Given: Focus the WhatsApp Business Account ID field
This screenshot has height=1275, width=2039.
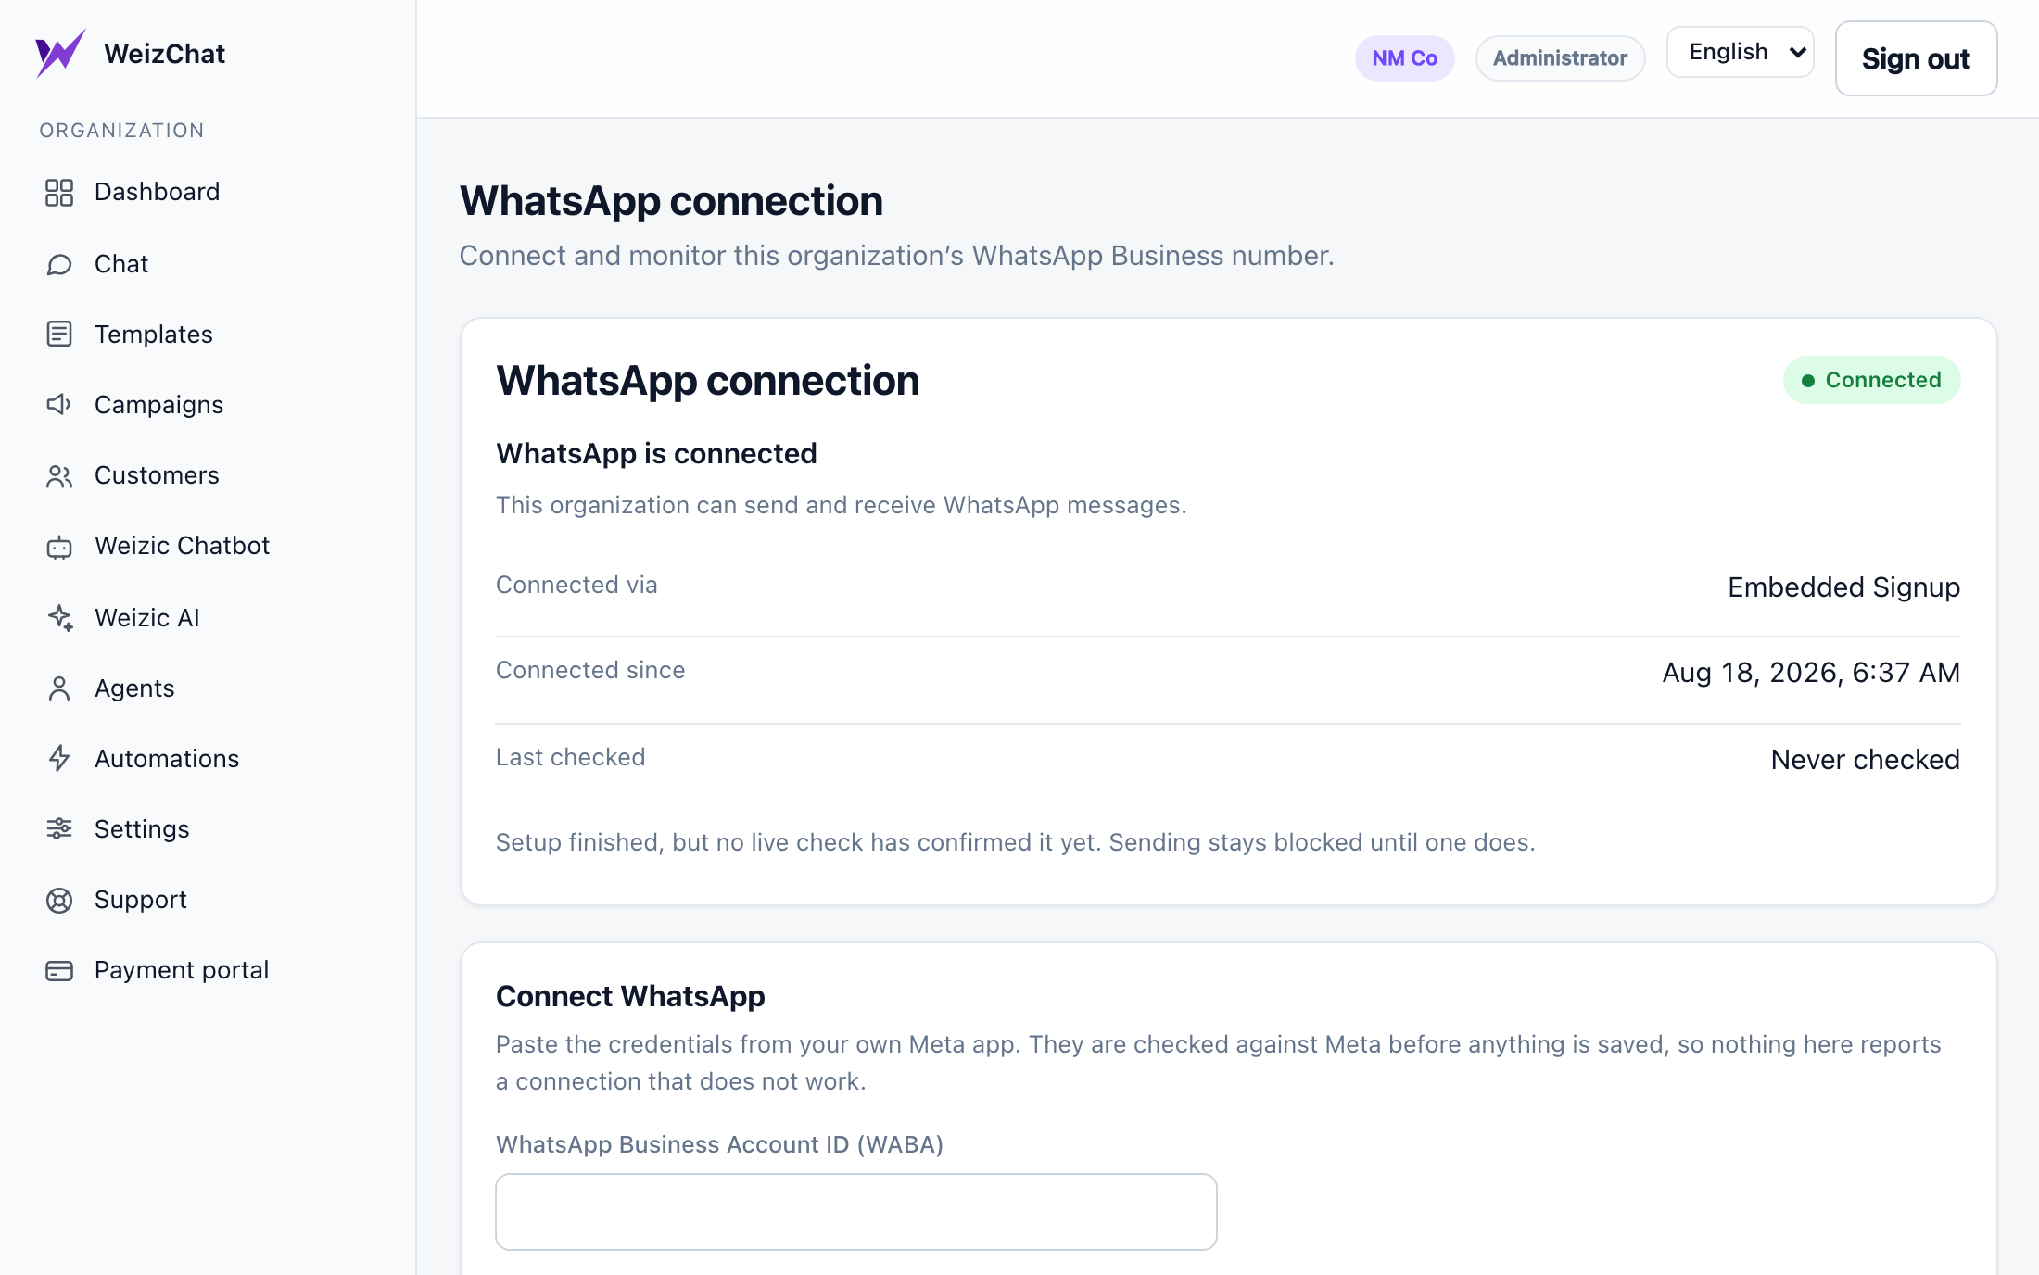Looking at the screenshot, I should point(855,1212).
